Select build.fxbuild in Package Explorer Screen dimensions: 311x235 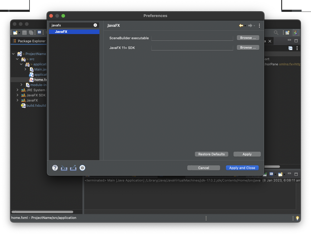pos(36,105)
